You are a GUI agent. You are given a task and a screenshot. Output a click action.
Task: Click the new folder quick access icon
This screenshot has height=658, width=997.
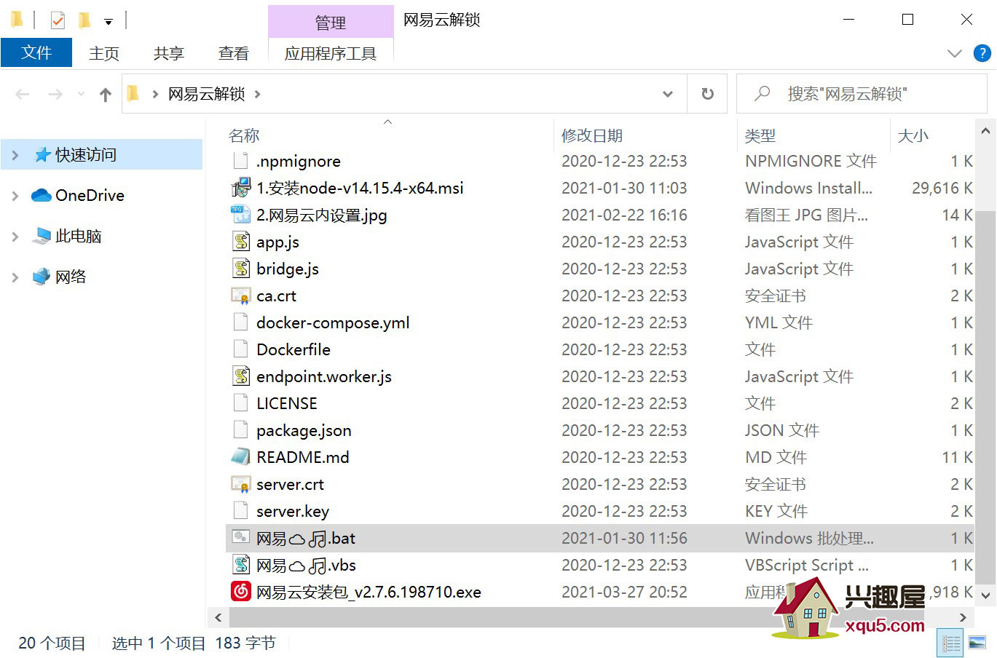84,20
